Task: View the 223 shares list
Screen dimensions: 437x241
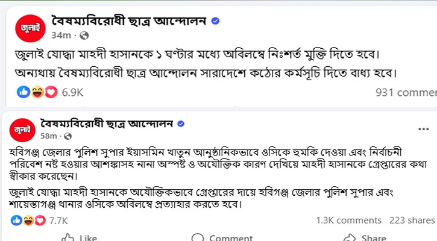Action: coord(412,221)
